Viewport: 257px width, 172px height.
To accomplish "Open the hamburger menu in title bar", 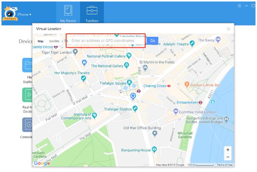I will (239, 6).
